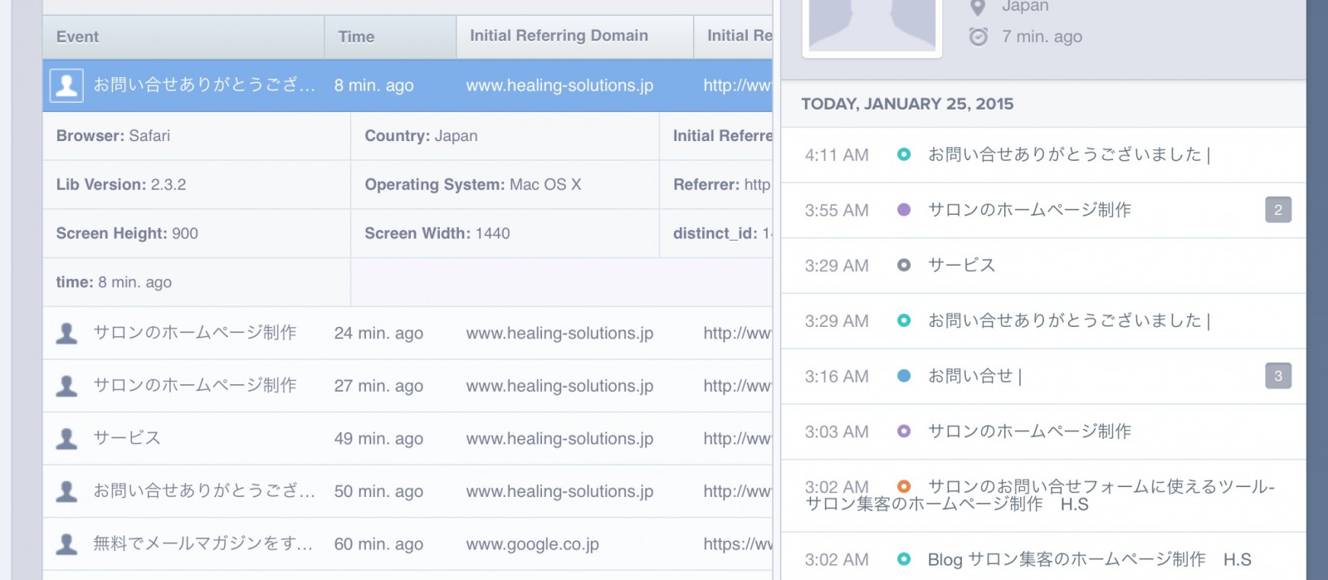The width and height of the screenshot is (1328, 580).
Task: Click Browser: Safari property cell
Action: click(197, 136)
